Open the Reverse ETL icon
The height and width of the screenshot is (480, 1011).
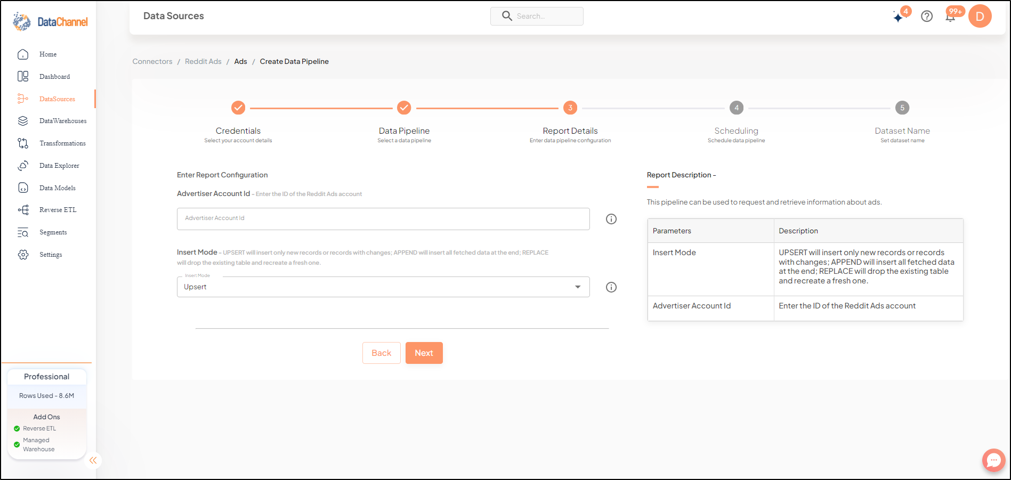coord(23,210)
